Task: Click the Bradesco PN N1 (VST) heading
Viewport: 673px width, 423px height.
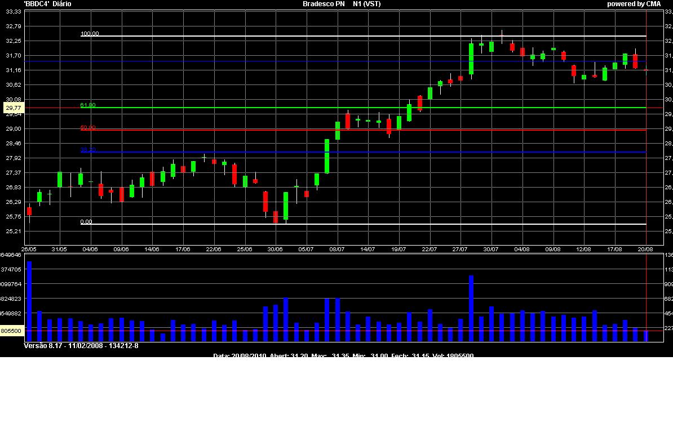Action: [342, 4]
